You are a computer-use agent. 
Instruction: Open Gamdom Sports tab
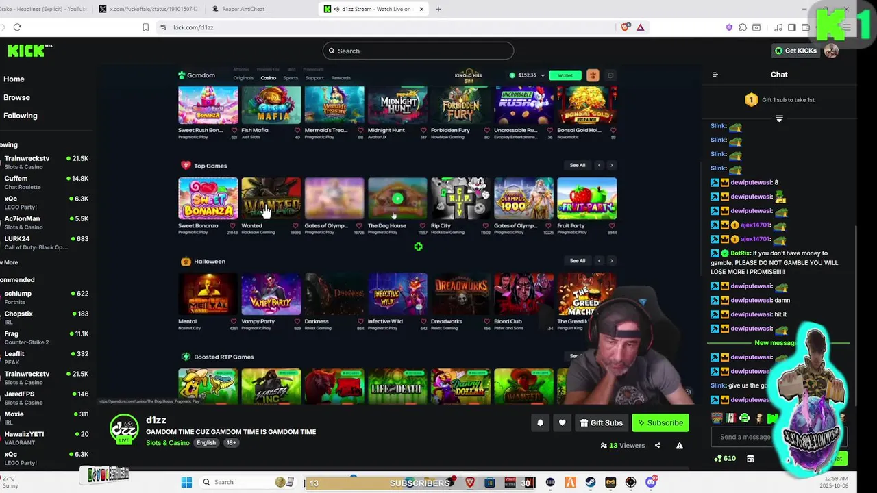coord(291,78)
